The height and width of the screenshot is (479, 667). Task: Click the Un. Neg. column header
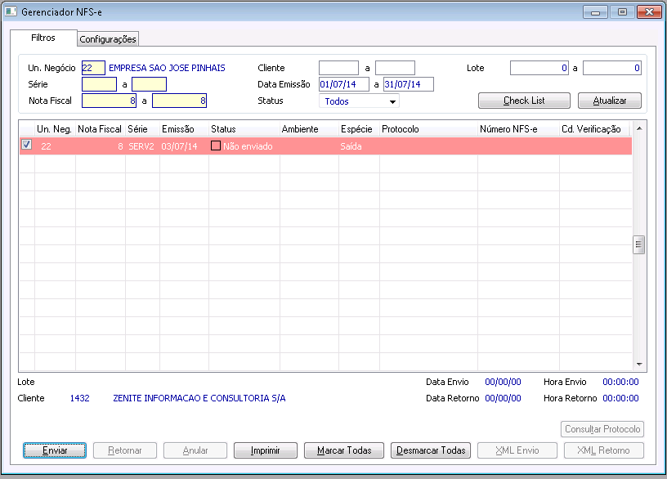pyautogui.click(x=55, y=129)
